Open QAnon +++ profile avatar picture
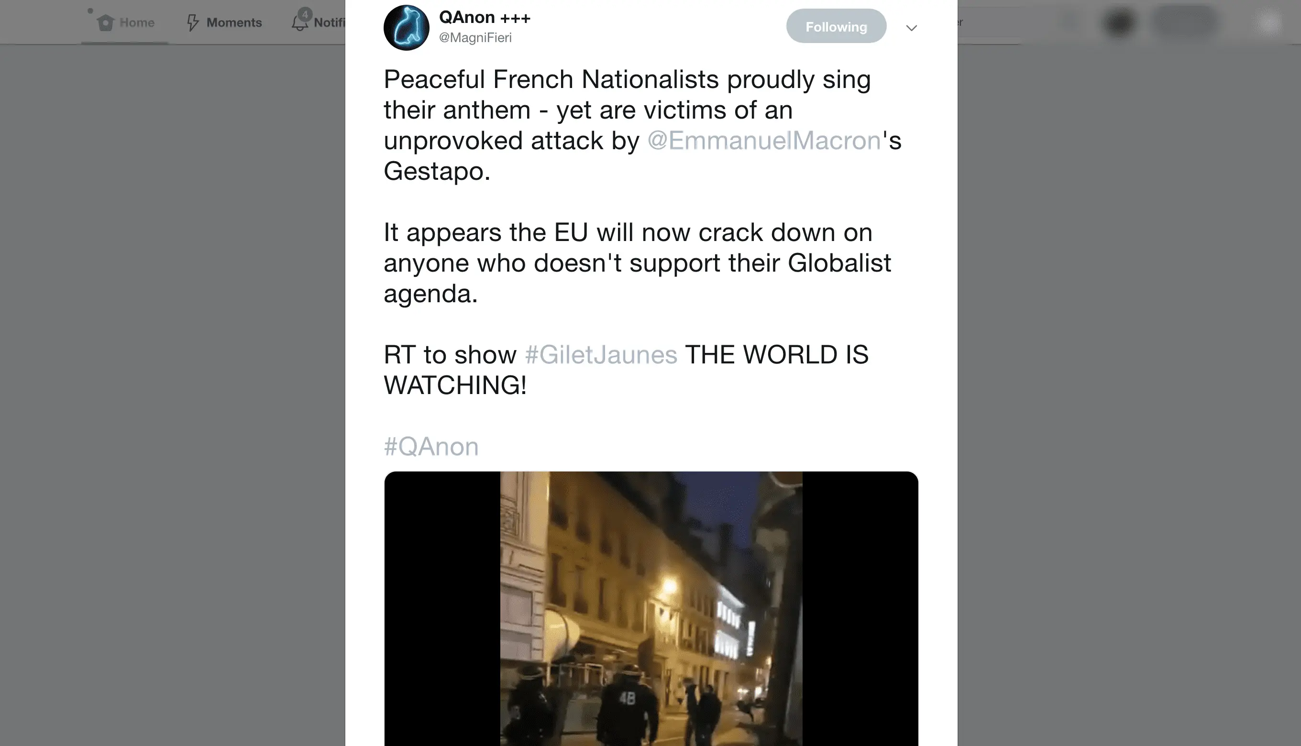 pyautogui.click(x=407, y=28)
